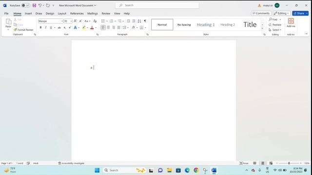Toggle Underline formatting
Screen dimensions: 312x175
click(x=51, y=28)
